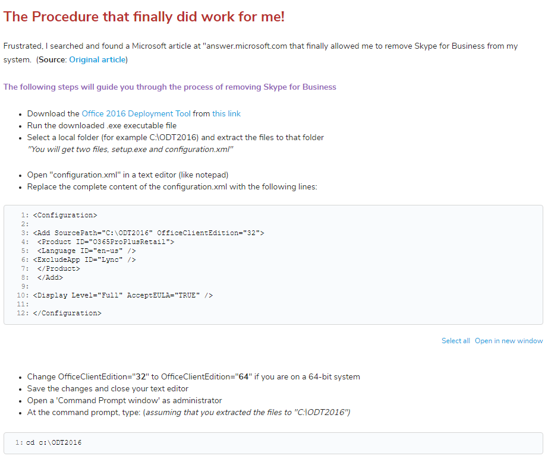
Task: Click the purple 'The following steps will guide you' subheading
Action: tap(170, 87)
